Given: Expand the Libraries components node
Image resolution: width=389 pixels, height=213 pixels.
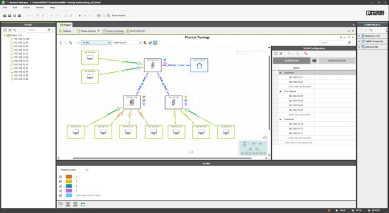Looking at the screenshot, I should 359,47.
